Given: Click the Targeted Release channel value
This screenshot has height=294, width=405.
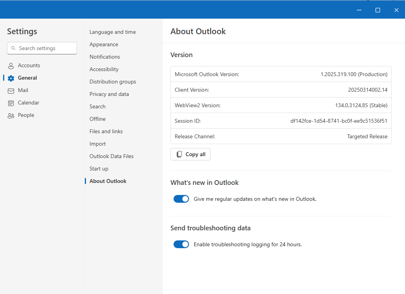Looking at the screenshot, I should (x=367, y=136).
